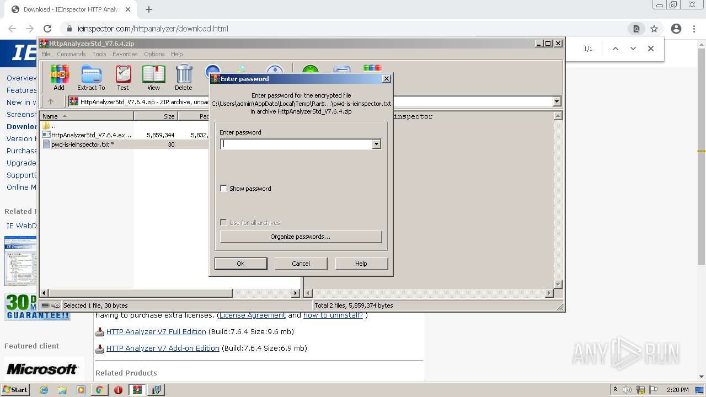Go to previous find result
This screenshot has width=706, height=397.
[x=616, y=49]
